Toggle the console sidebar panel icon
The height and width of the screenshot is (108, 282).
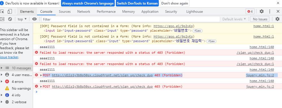(x=2, y=19)
